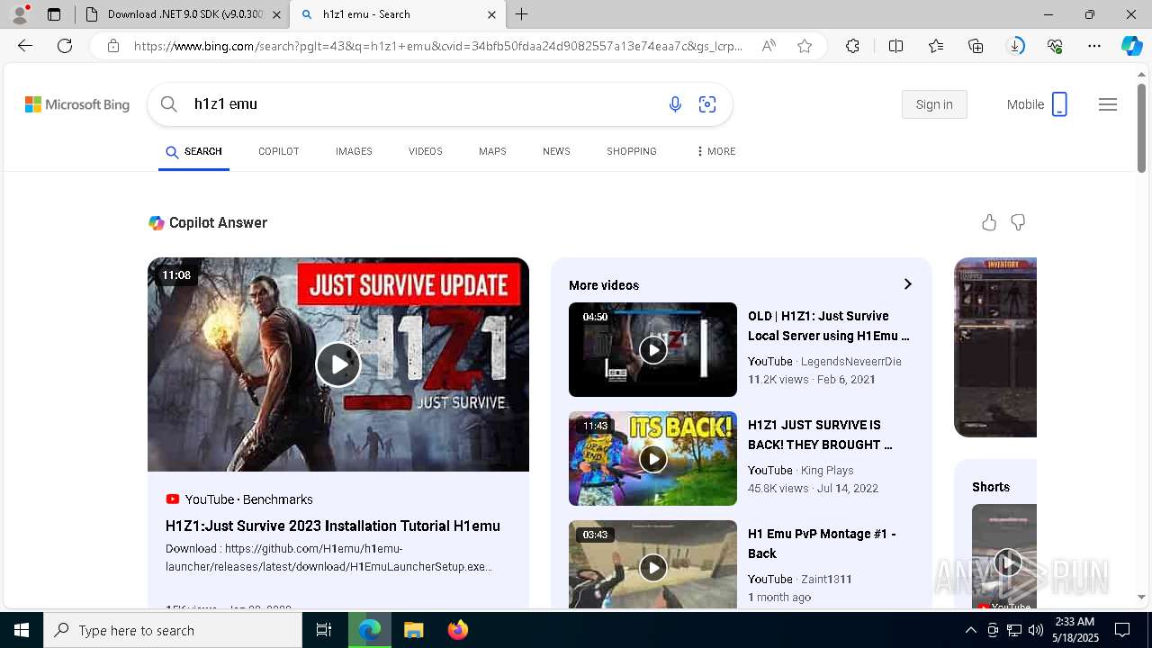The height and width of the screenshot is (648, 1152).
Task: Open OLD | H1Z1: Just Survive Local Server title
Action: click(829, 326)
